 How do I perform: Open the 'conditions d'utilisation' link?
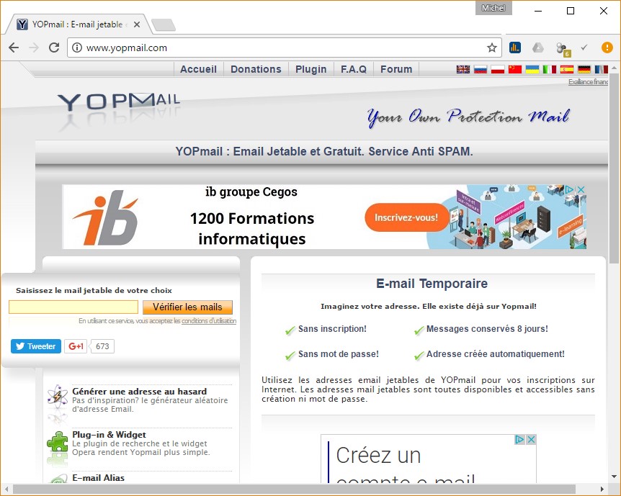click(x=209, y=321)
